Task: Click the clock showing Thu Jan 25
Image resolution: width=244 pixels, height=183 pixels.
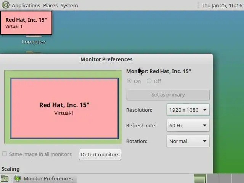Action: pyautogui.click(x=222, y=5)
